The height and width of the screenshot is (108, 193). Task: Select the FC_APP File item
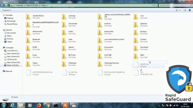pyautogui.click(x=70, y=73)
